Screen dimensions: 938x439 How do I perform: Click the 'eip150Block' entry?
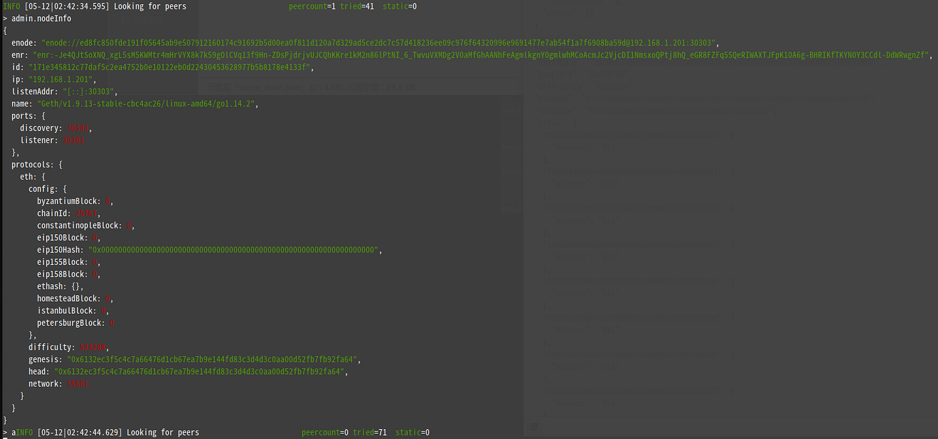[69, 238]
